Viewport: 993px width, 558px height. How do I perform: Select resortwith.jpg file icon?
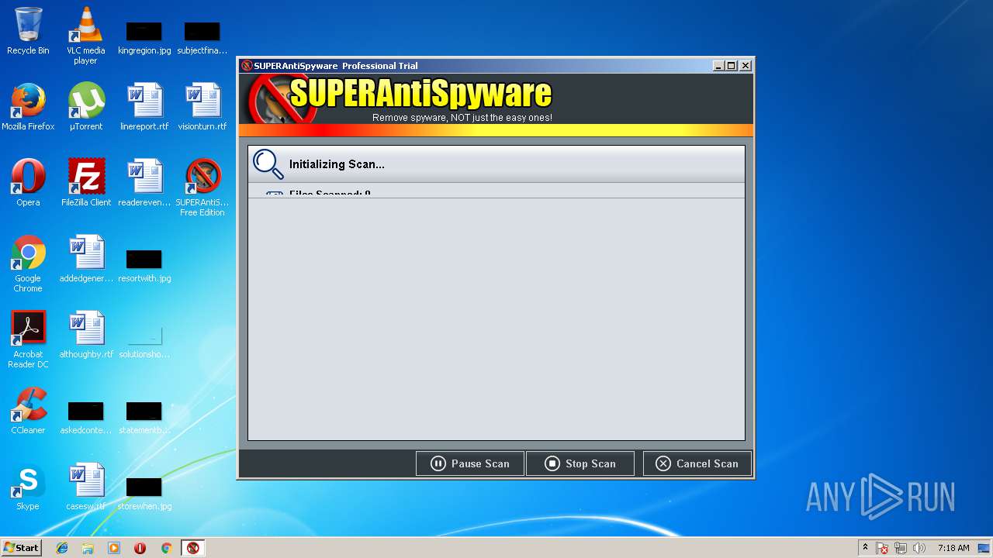(x=144, y=265)
